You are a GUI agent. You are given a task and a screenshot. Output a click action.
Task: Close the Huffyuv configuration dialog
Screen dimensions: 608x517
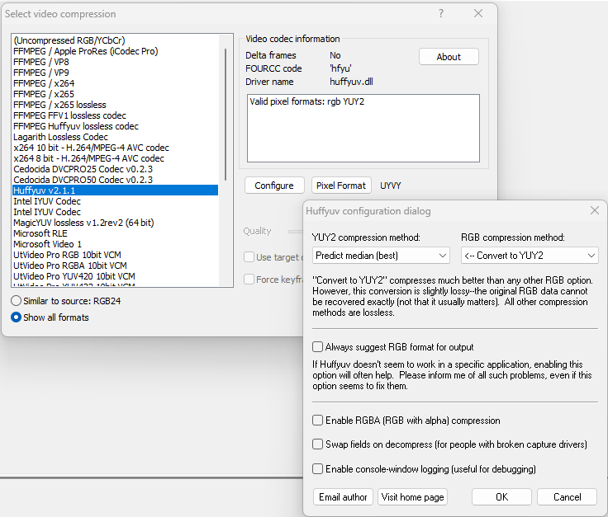coord(595,210)
